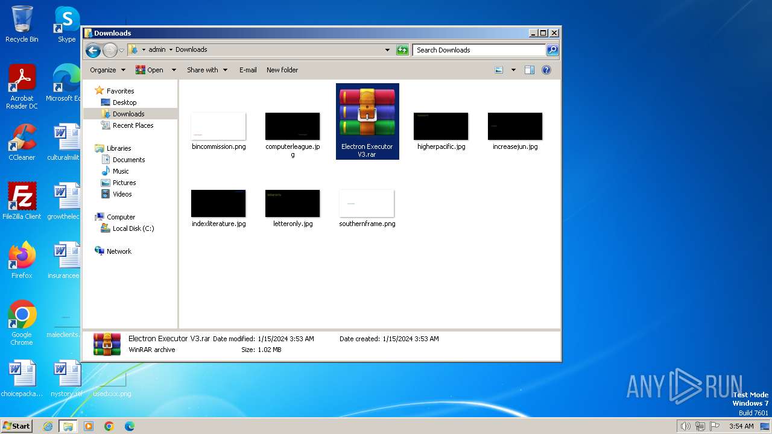Click Date modified value in details pane
Image resolution: width=772 pixels, height=434 pixels.
286,339
